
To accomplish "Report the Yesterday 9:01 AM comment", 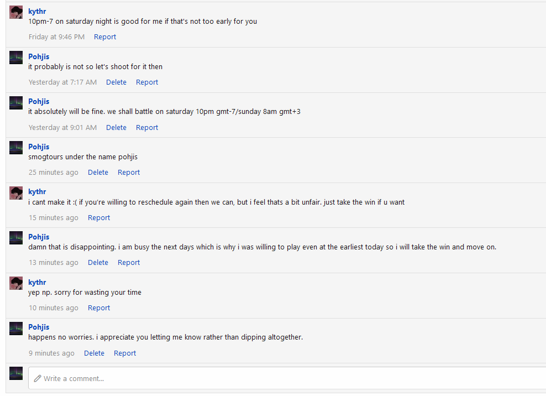I will click(147, 128).
